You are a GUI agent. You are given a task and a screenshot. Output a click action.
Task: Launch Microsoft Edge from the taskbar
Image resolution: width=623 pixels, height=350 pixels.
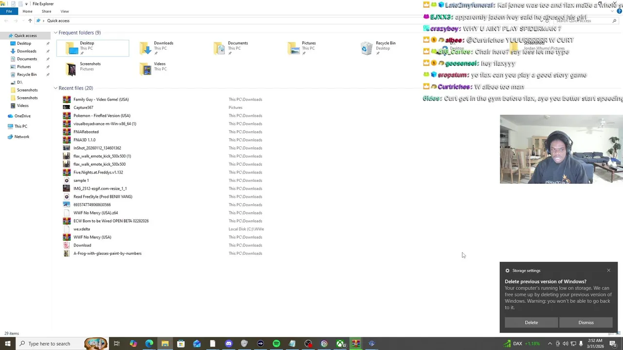pos(149,344)
